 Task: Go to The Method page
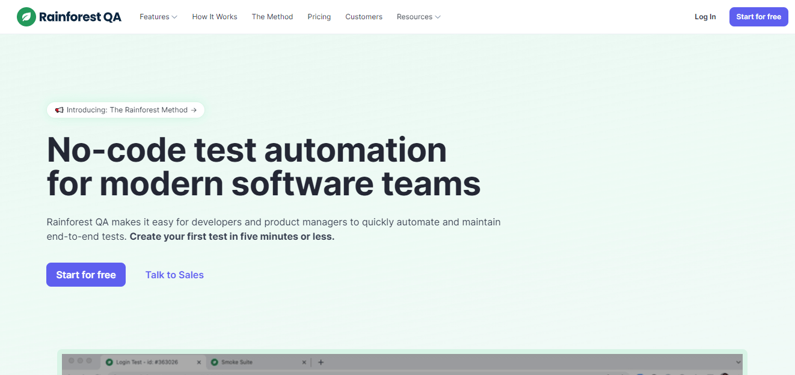click(x=272, y=17)
